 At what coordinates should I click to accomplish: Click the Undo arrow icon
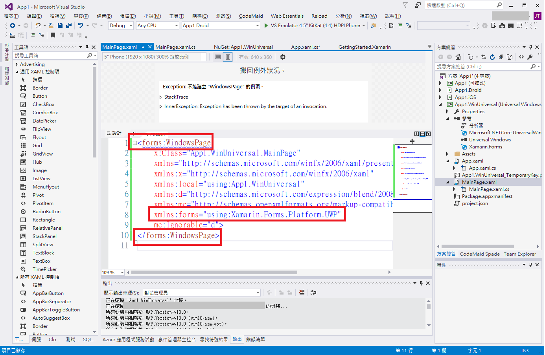pos(81,26)
